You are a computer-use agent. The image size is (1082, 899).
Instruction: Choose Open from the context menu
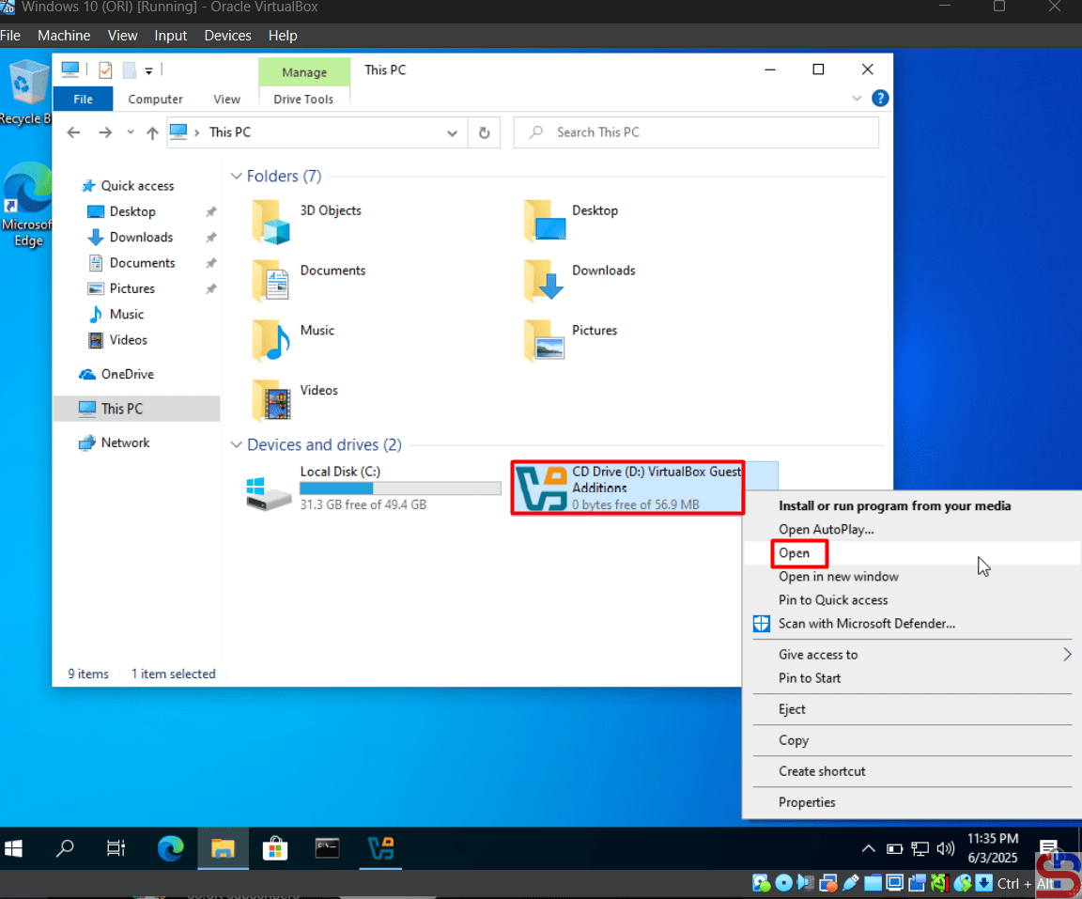795,553
